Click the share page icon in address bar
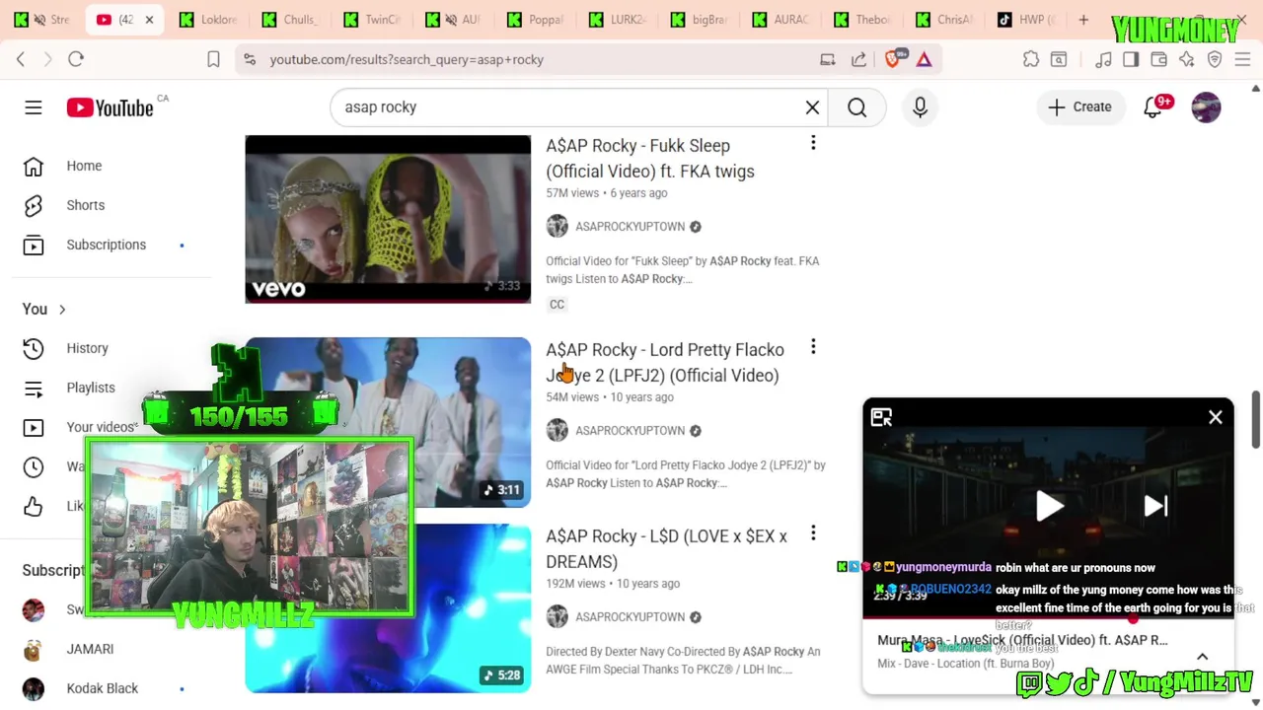The image size is (1263, 710). click(x=858, y=59)
